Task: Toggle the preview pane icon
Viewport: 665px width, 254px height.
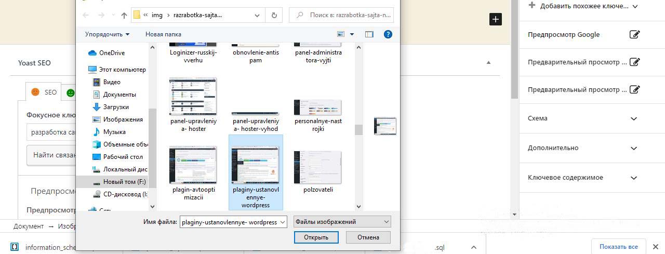Action: (369, 34)
